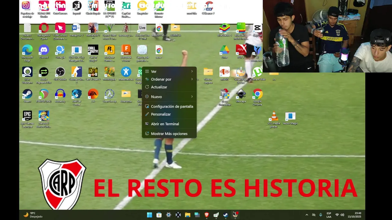The width and height of the screenshot is (392, 220).
Task: Select the TikTok LIVE Studio icon
Action: click(44, 9)
